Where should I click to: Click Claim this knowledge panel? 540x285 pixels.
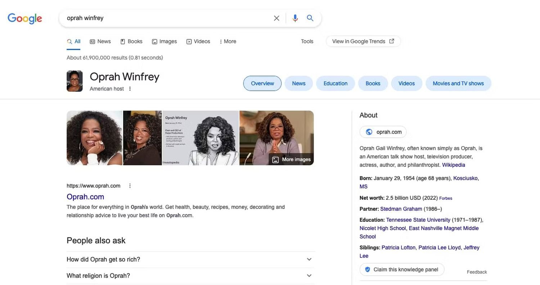coord(402,270)
